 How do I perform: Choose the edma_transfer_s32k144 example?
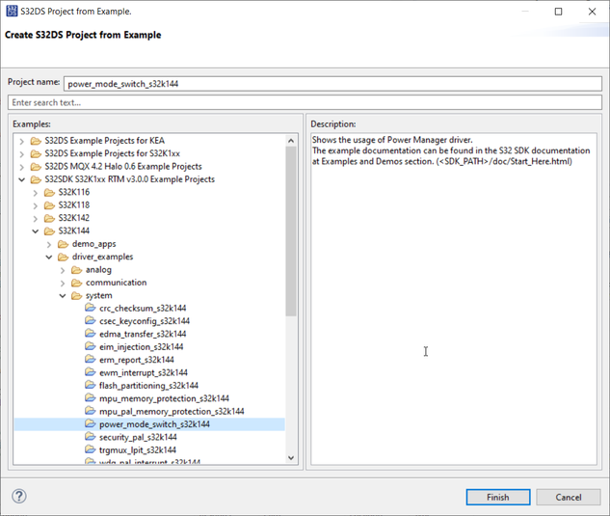pos(143,334)
